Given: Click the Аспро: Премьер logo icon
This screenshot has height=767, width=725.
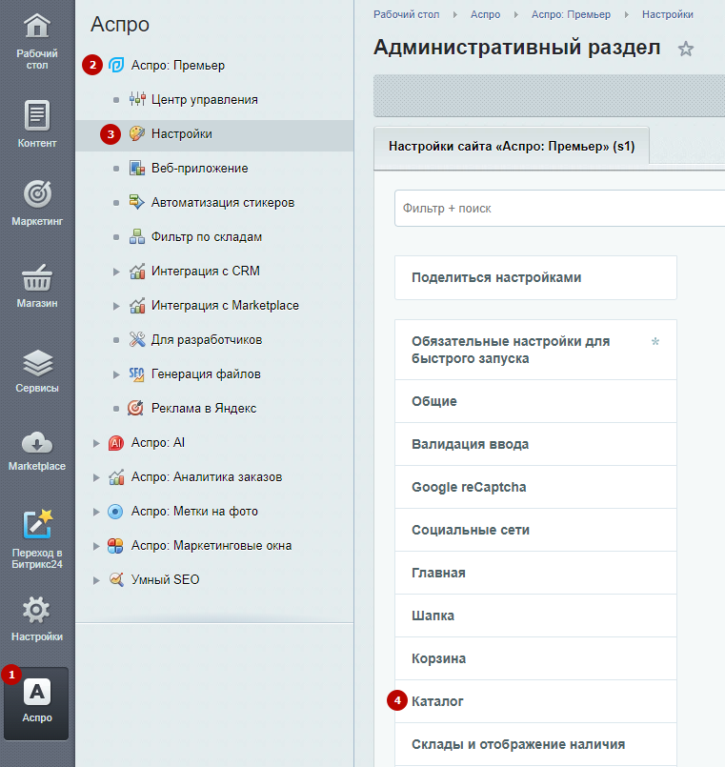Looking at the screenshot, I should tap(116, 65).
